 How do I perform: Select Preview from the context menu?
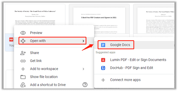(54, 33)
